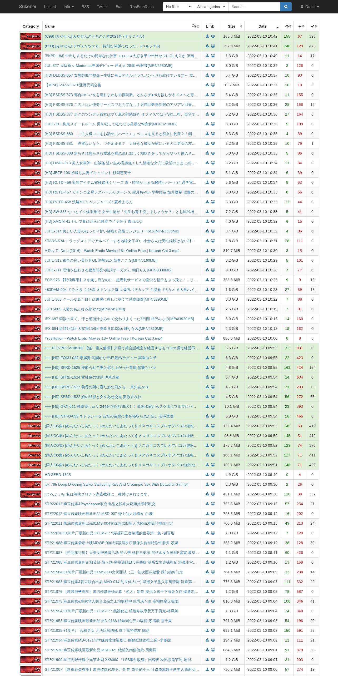Image resolution: width=338 pixels, height=676 pixels.
Task: Click size value 810.7 MiB
Action: click(x=232, y=251)
